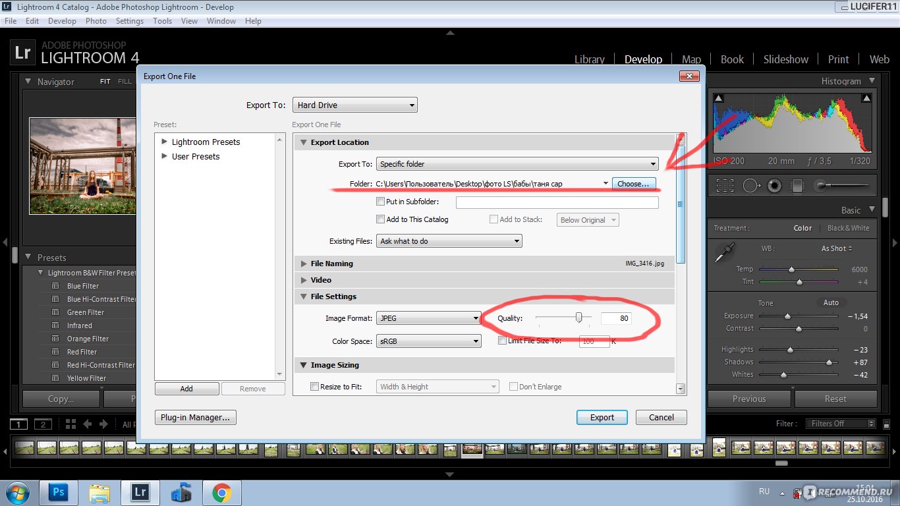Open the Windows Start menu
The image size is (900, 506).
click(x=16, y=492)
